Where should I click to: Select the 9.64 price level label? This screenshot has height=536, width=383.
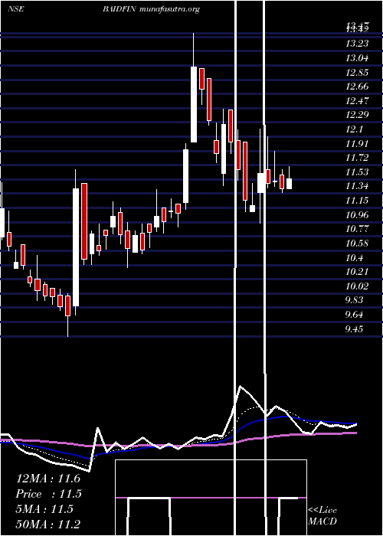[354, 315]
